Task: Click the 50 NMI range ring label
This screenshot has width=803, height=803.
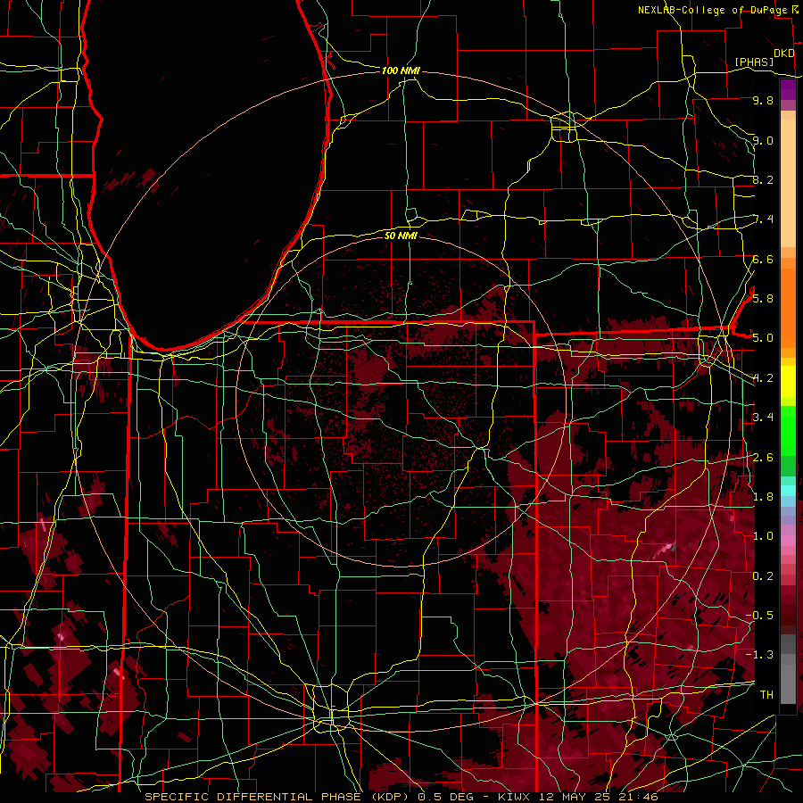Action: [x=401, y=236]
